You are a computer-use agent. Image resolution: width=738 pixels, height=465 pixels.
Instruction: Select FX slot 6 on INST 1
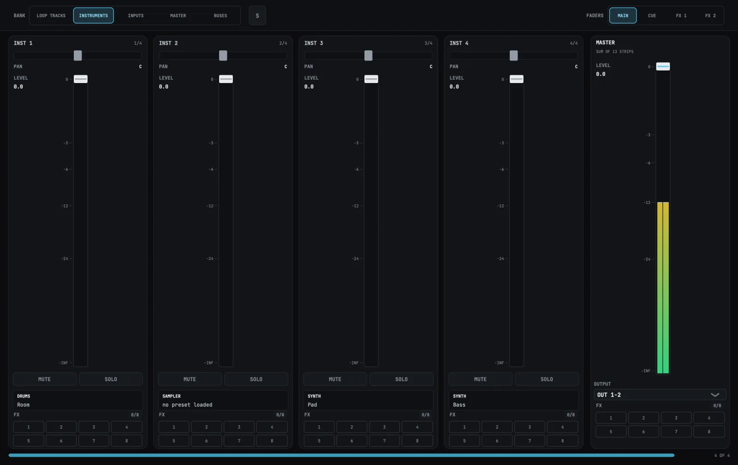(x=61, y=441)
